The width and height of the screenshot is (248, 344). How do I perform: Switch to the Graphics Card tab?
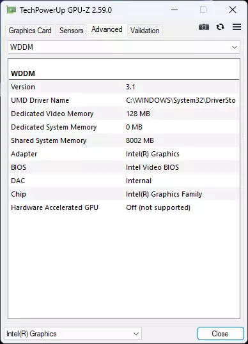30,30
